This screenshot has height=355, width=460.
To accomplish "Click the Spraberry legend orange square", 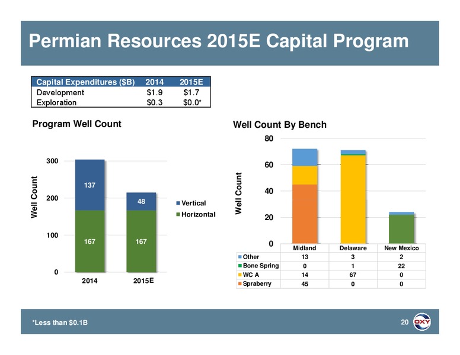I will pos(240,283).
